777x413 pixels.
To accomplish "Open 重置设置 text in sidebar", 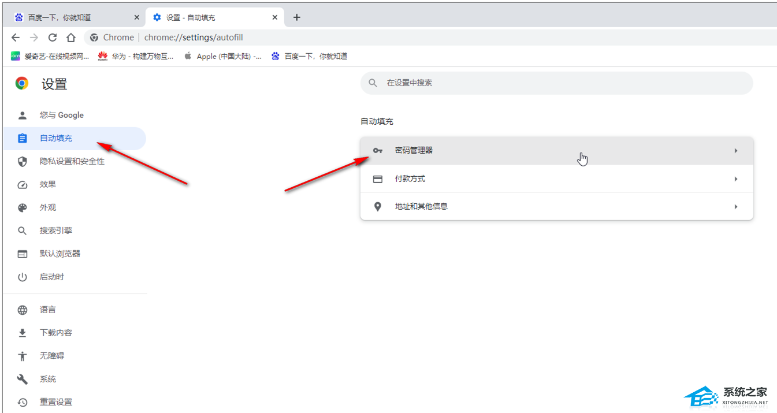I will click(x=56, y=402).
